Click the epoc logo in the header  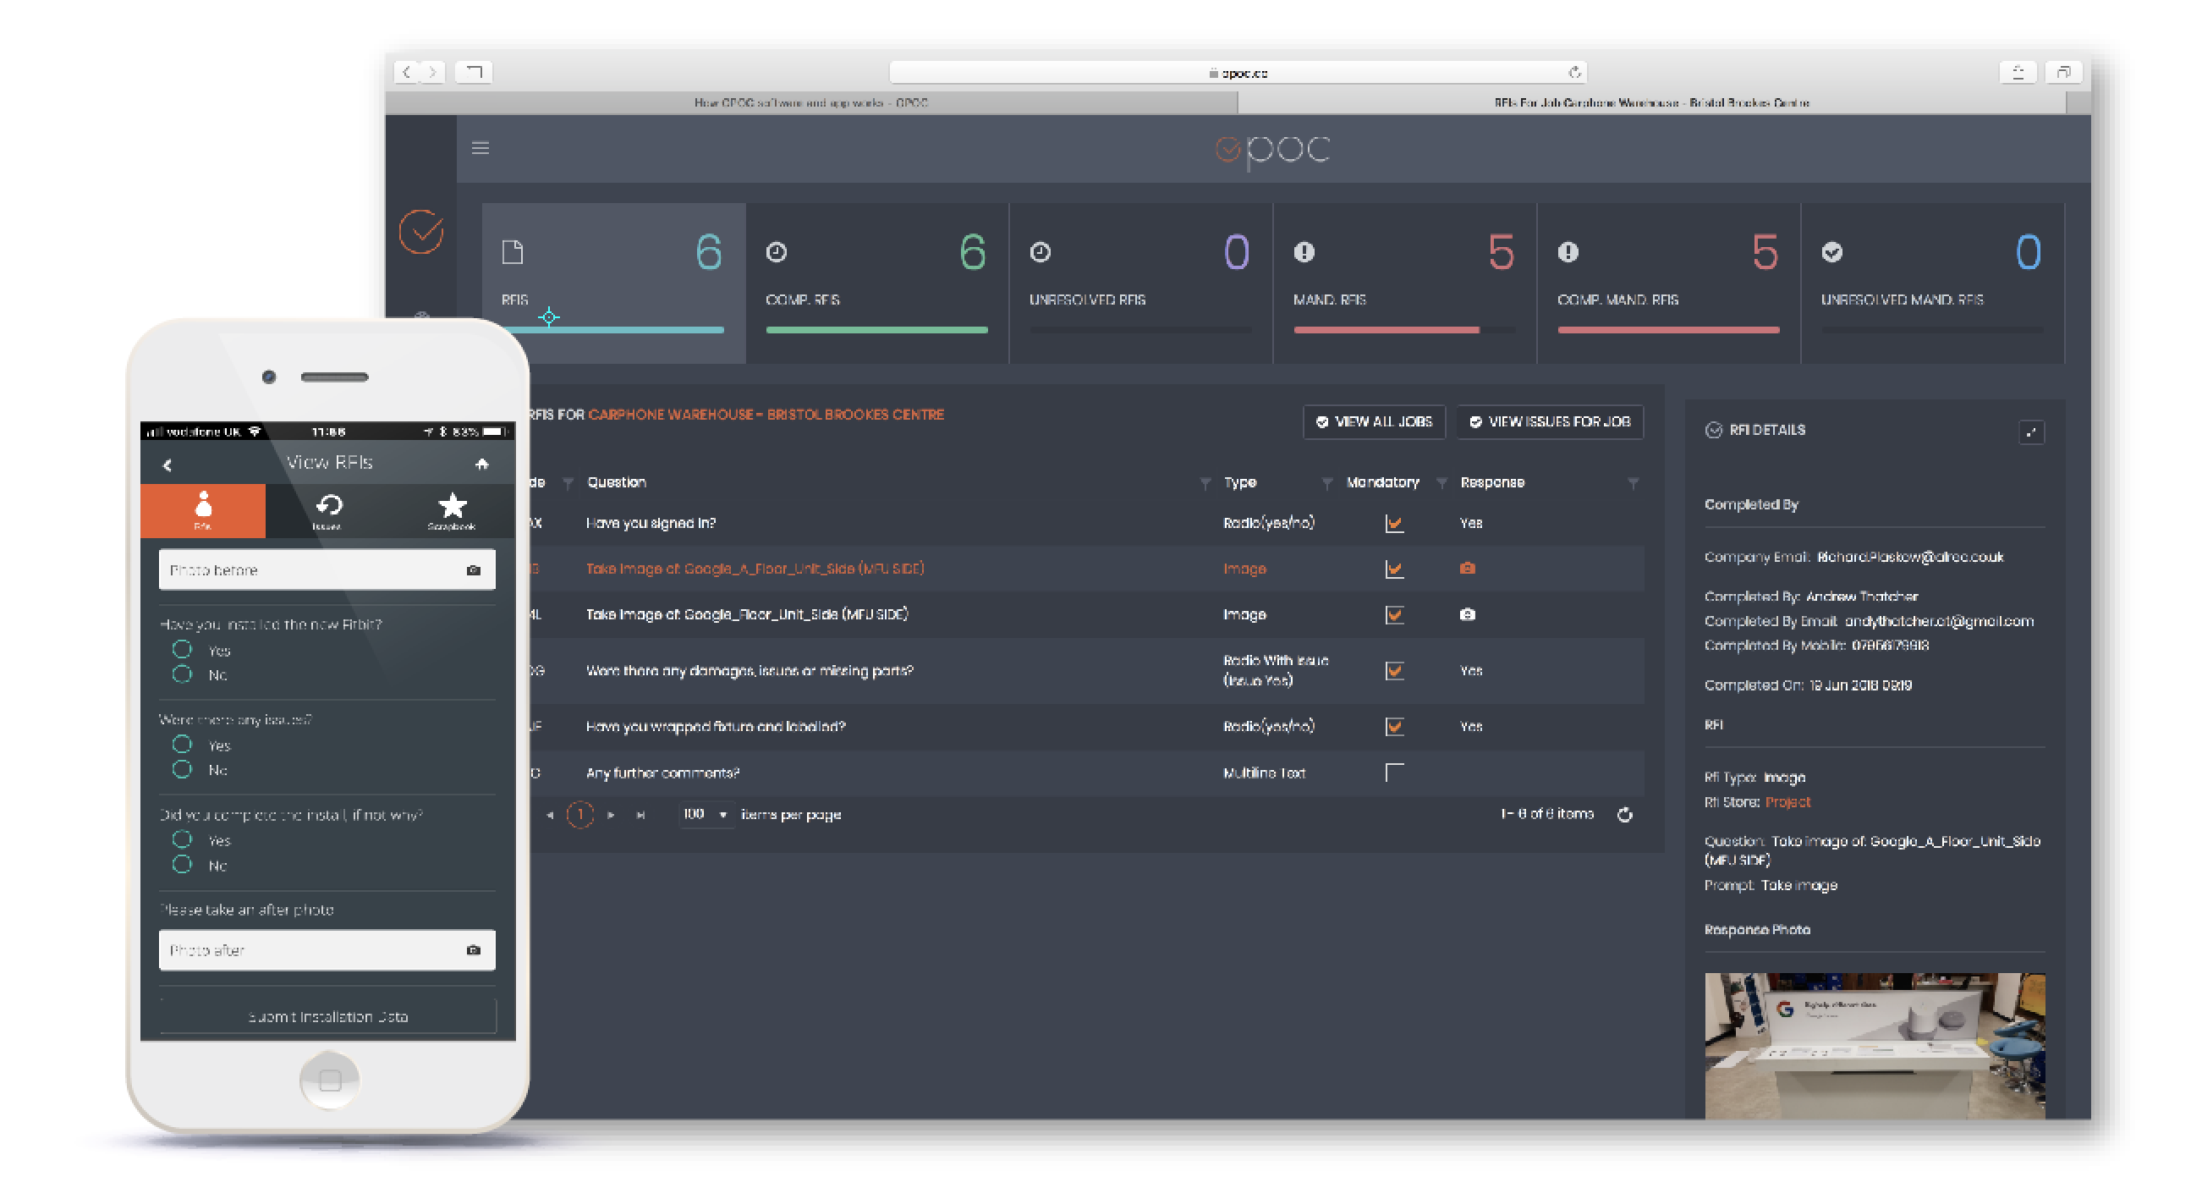click(x=1273, y=150)
